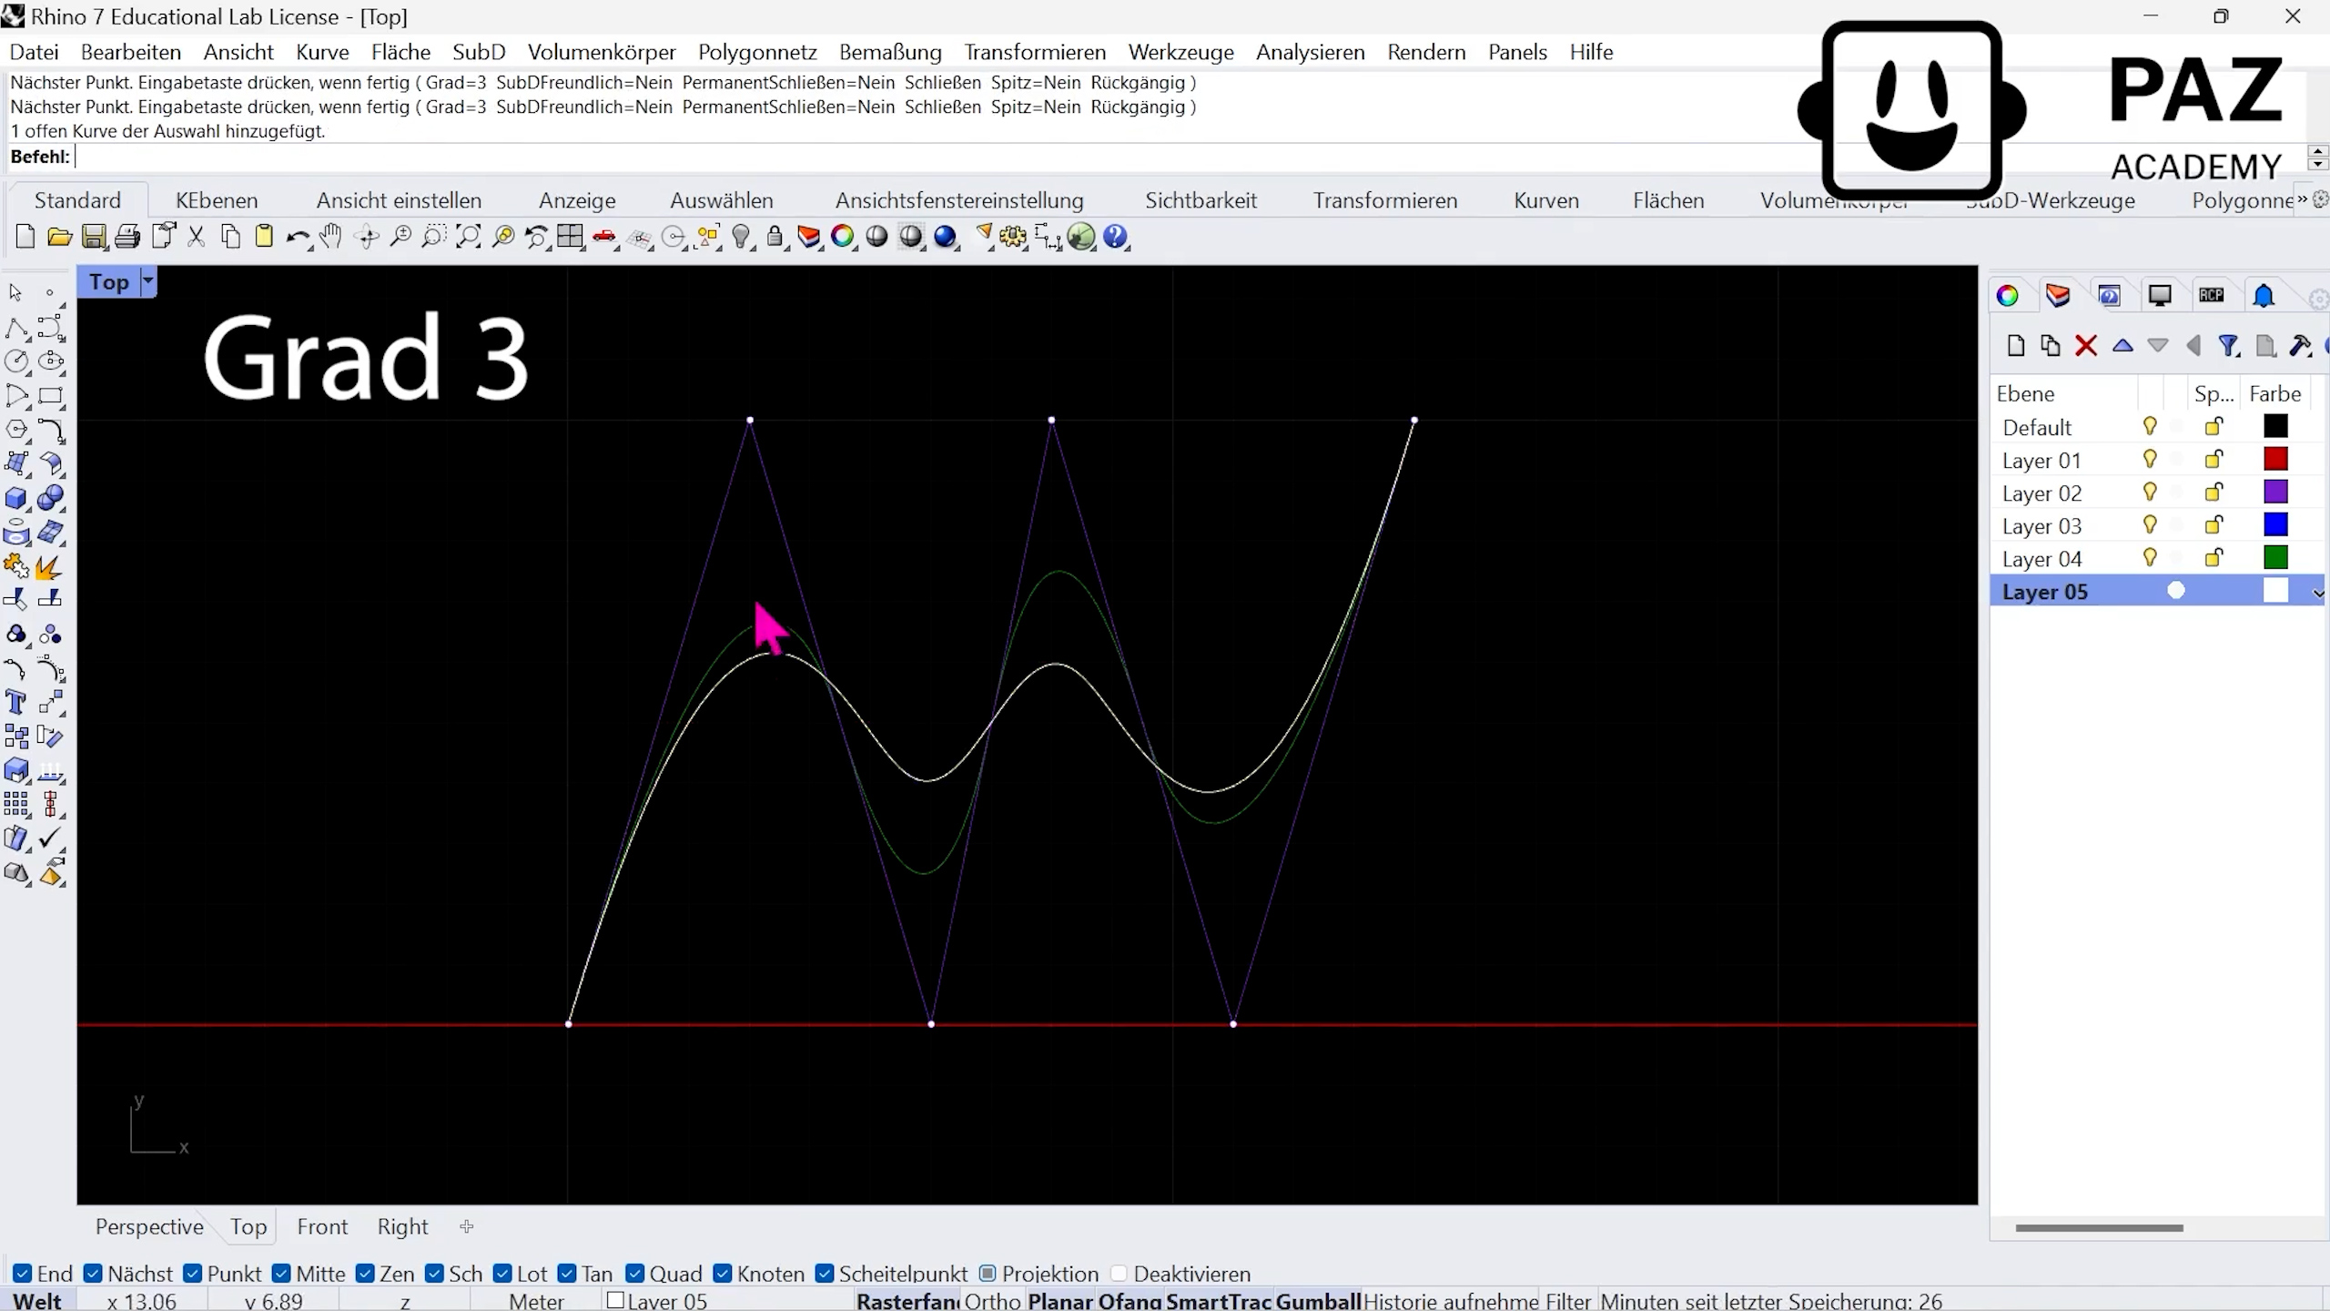Click the Help question mark icon
Image resolution: width=2330 pixels, height=1311 pixels.
tap(1116, 238)
